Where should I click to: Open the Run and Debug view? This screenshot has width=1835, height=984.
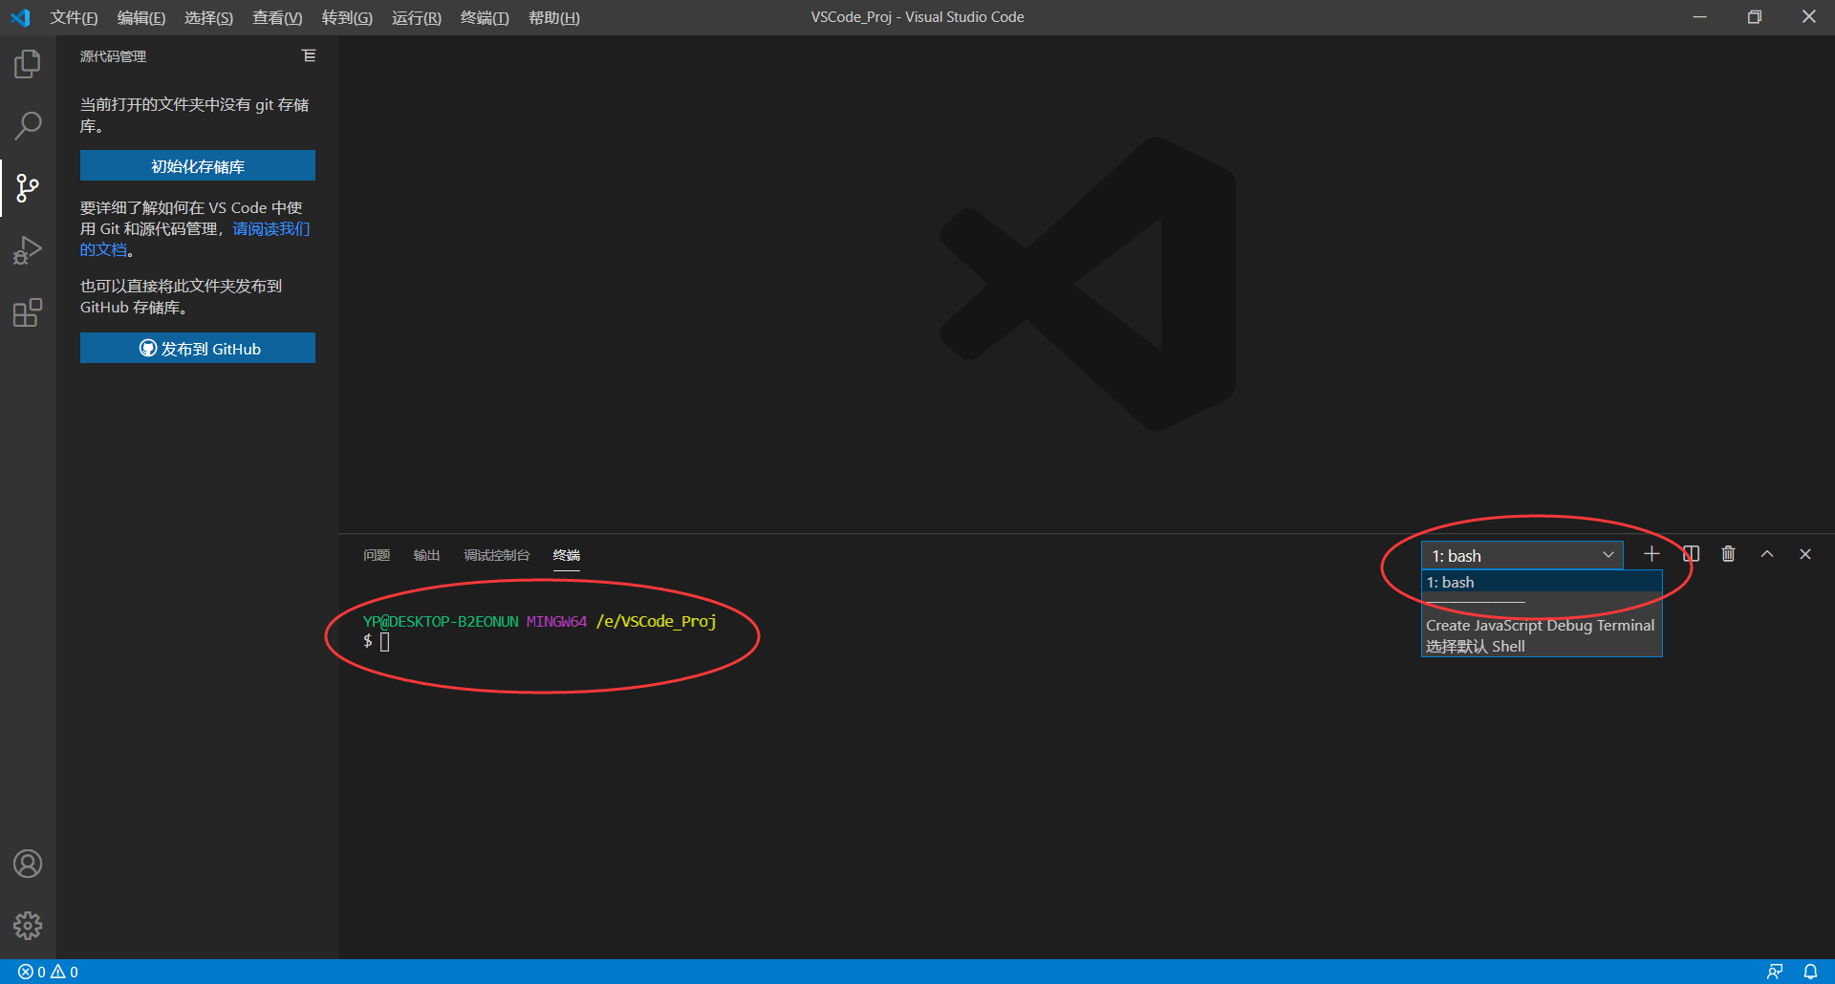28,250
